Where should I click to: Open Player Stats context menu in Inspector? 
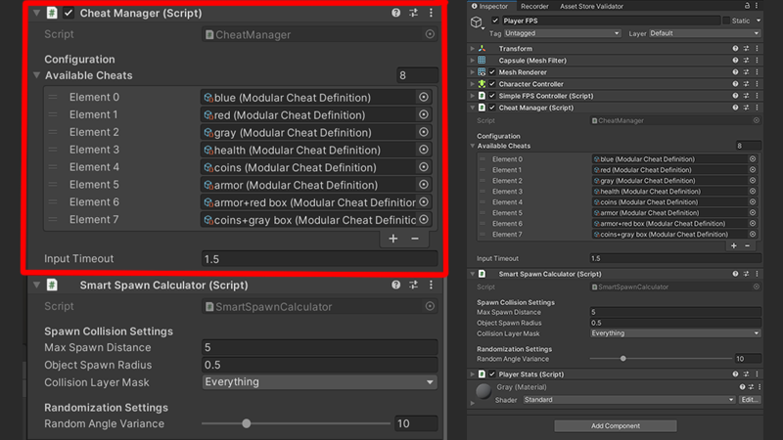click(x=757, y=374)
